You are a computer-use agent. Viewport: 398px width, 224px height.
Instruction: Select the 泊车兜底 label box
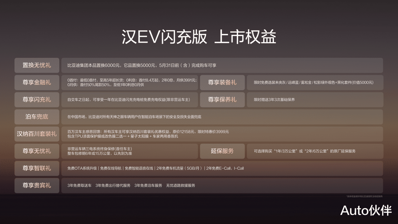37,117
